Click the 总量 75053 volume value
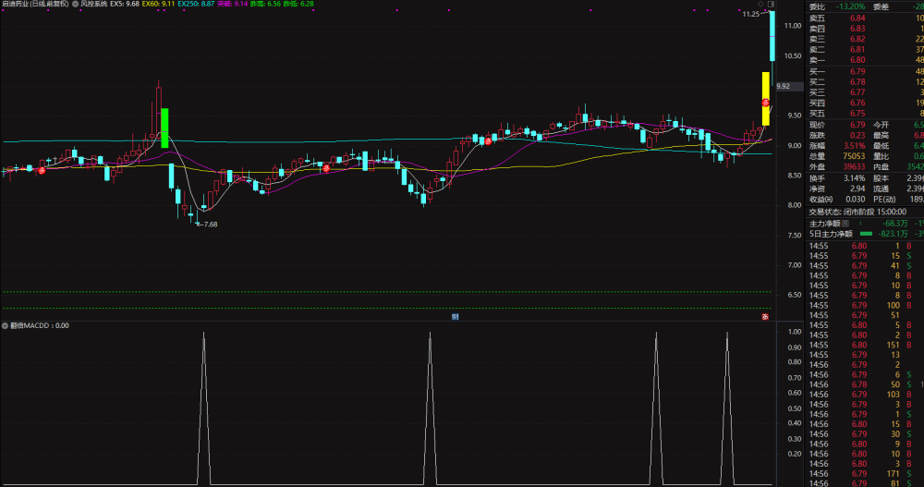This screenshot has height=487, width=924. click(853, 156)
